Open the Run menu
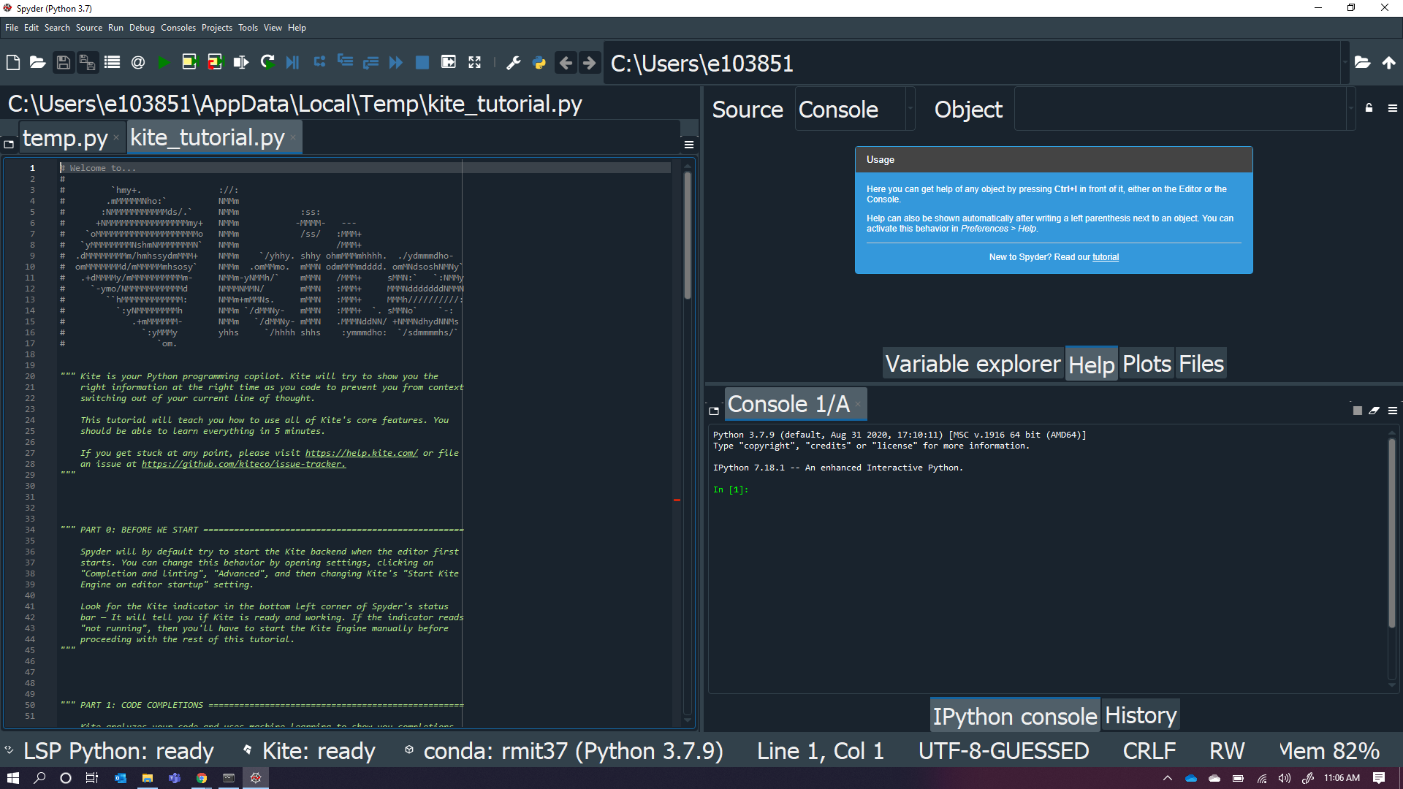The height and width of the screenshot is (789, 1403). 115,28
